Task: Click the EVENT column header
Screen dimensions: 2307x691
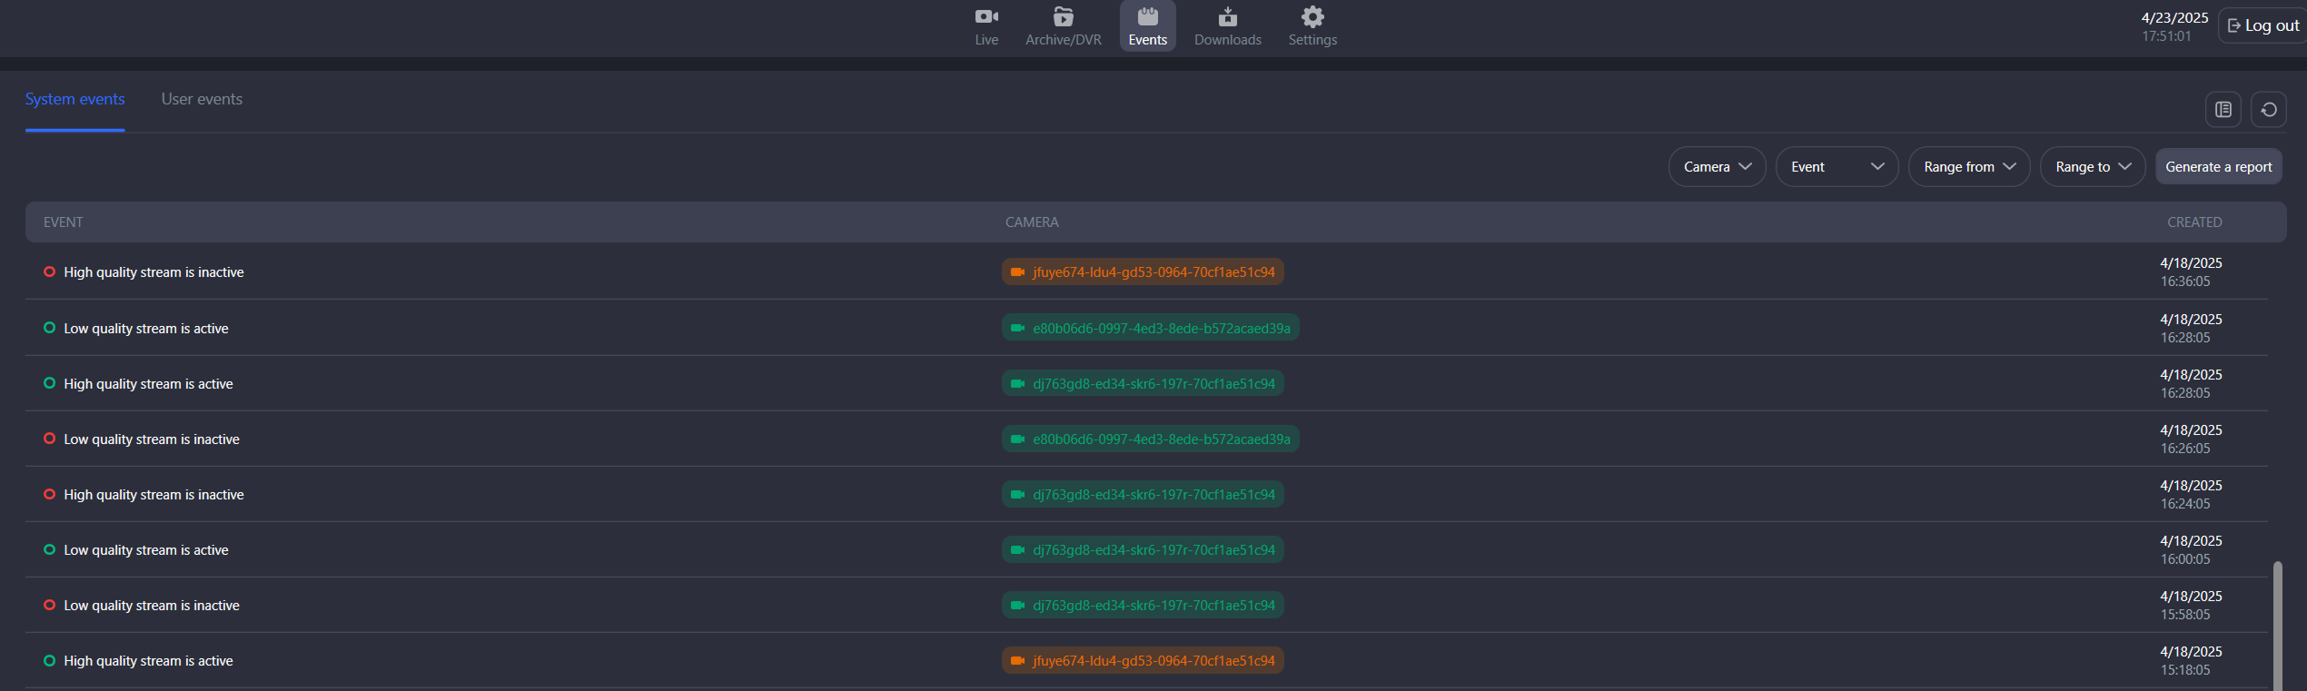Action: (63, 222)
